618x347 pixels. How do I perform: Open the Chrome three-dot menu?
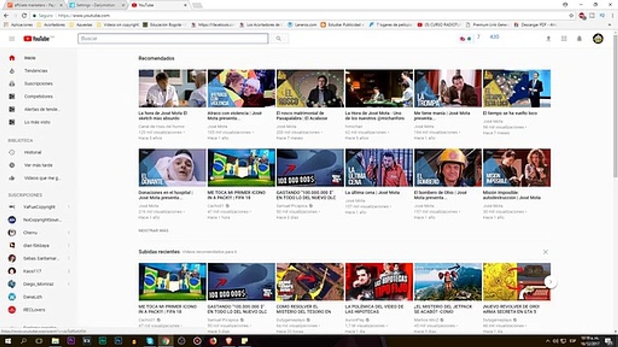612,15
